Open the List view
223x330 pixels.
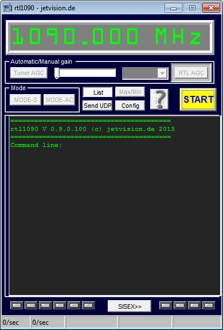97,92
